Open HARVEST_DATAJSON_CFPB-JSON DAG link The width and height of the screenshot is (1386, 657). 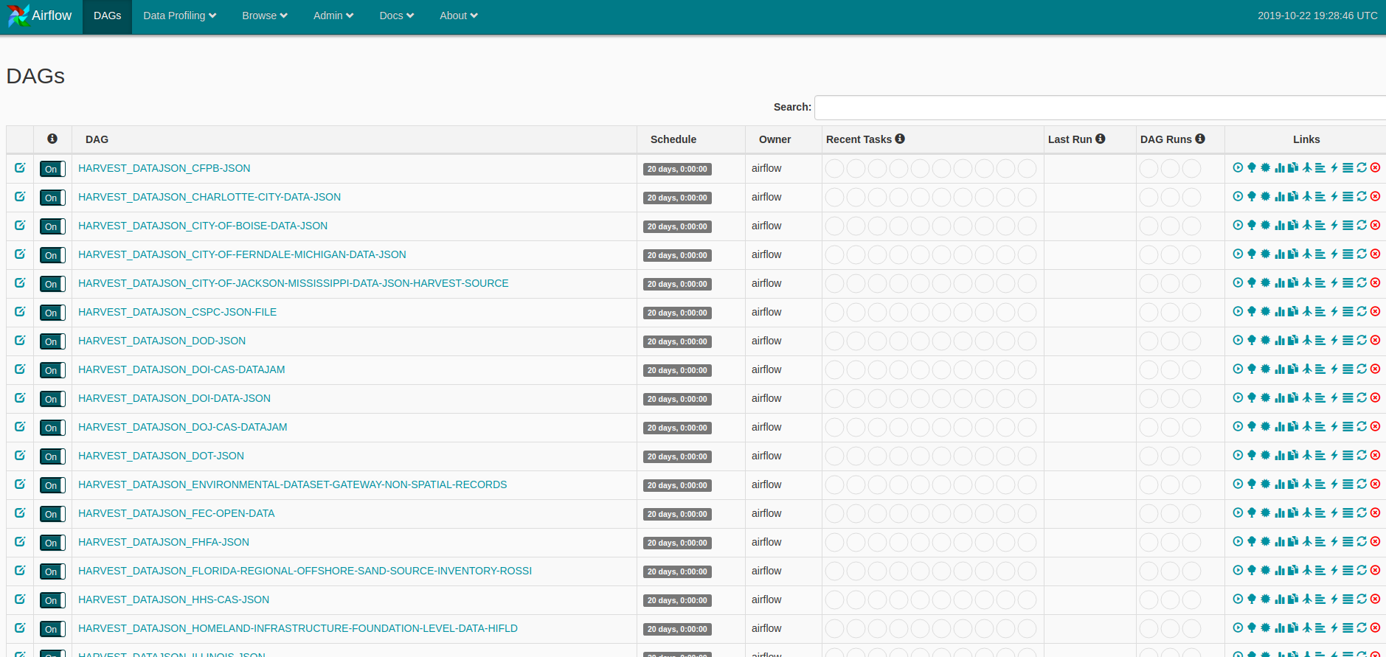(164, 168)
